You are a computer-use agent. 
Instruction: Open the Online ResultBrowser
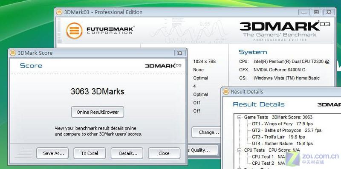click(98, 112)
